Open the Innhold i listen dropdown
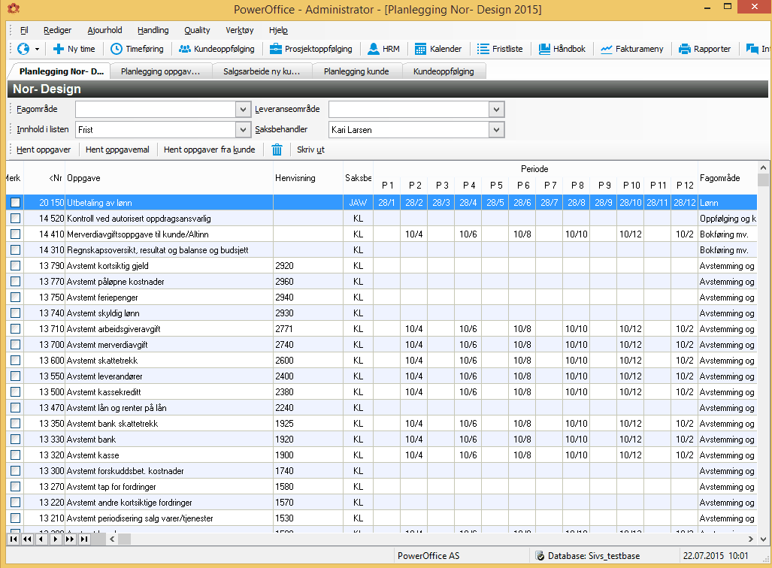 [x=243, y=130]
